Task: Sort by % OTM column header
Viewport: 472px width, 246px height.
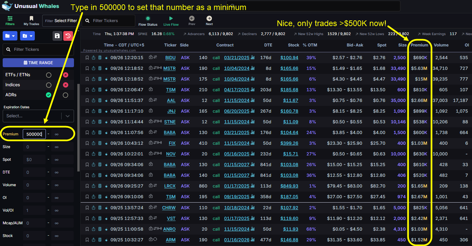Action: [310, 45]
